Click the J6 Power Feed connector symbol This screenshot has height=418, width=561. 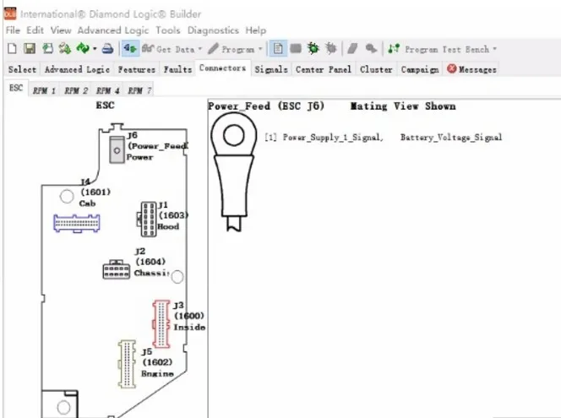(x=117, y=149)
